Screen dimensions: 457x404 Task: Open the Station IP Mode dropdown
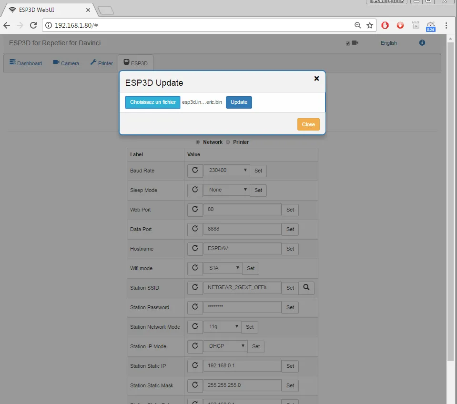pos(225,346)
